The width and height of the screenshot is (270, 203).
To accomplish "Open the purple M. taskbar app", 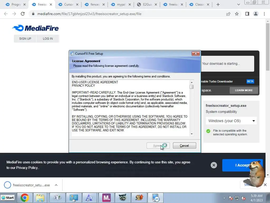I will pyautogui.click(x=107, y=198).
